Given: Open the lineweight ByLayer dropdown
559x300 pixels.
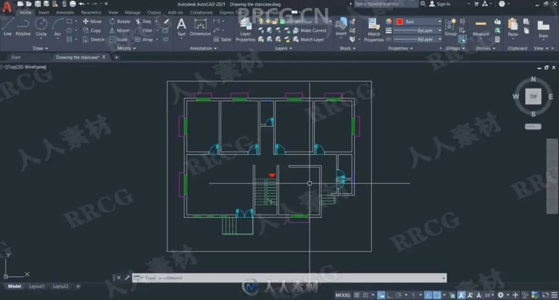Looking at the screenshot, I should click(417, 31).
